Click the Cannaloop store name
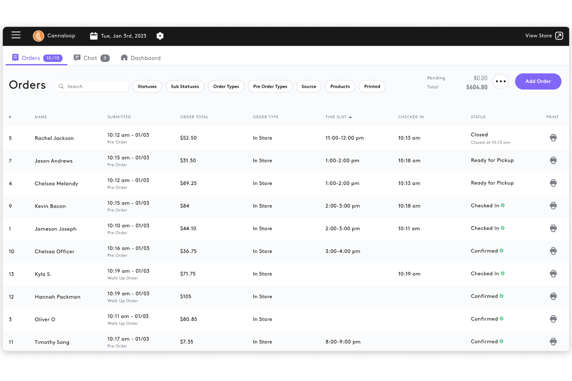This screenshot has height=381, width=572. [x=61, y=36]
